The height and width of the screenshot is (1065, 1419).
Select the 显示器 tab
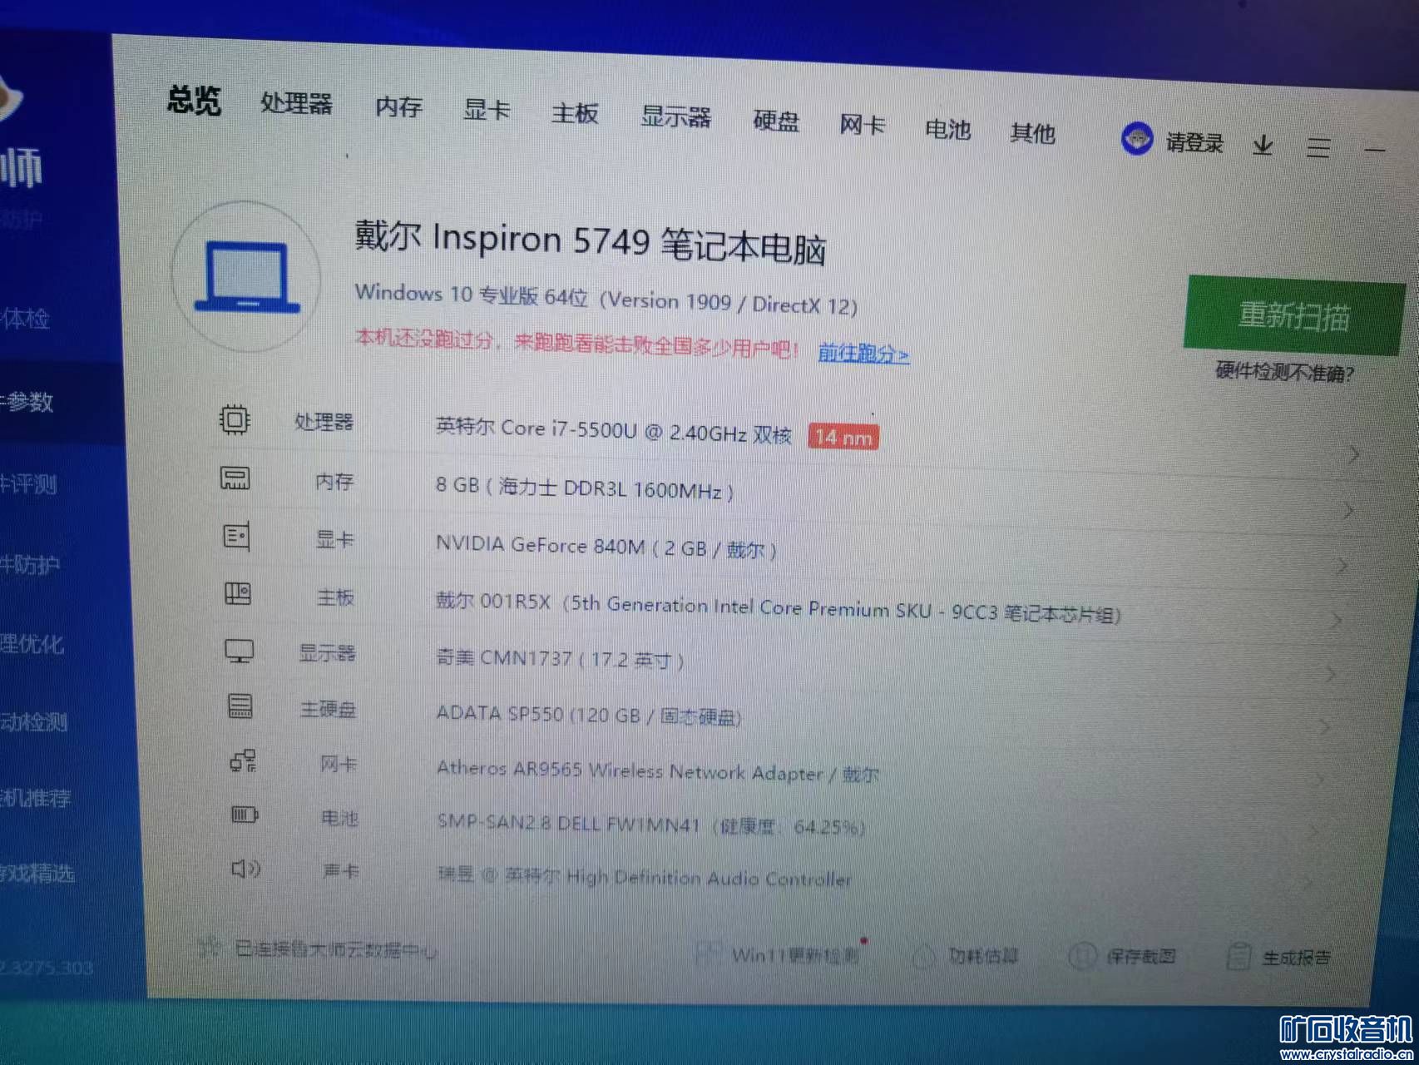pyautogui.click(x=675, y=117)
